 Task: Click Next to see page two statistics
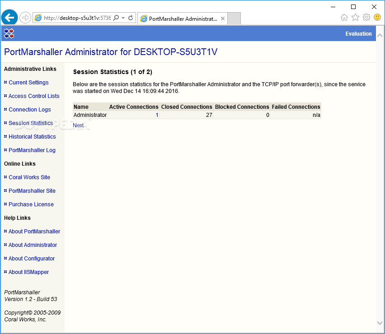[78, 125]
